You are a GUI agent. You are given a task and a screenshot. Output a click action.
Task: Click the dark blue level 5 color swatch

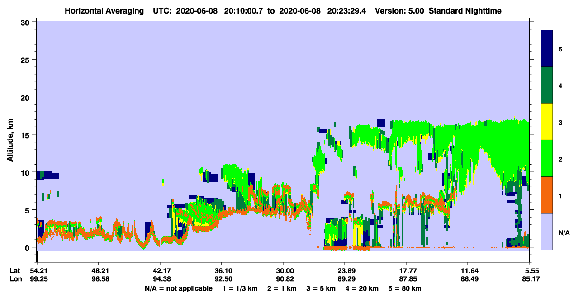[547, 49]
